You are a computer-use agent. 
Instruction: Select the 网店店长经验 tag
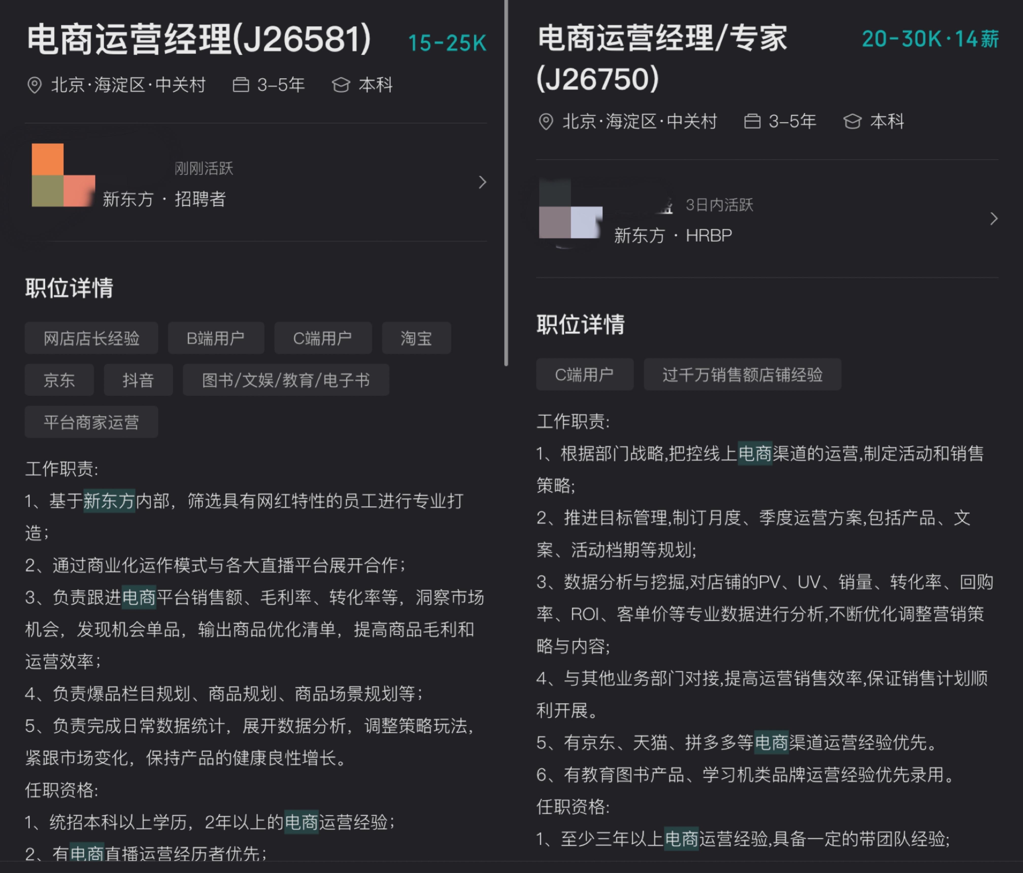(91, 338)
